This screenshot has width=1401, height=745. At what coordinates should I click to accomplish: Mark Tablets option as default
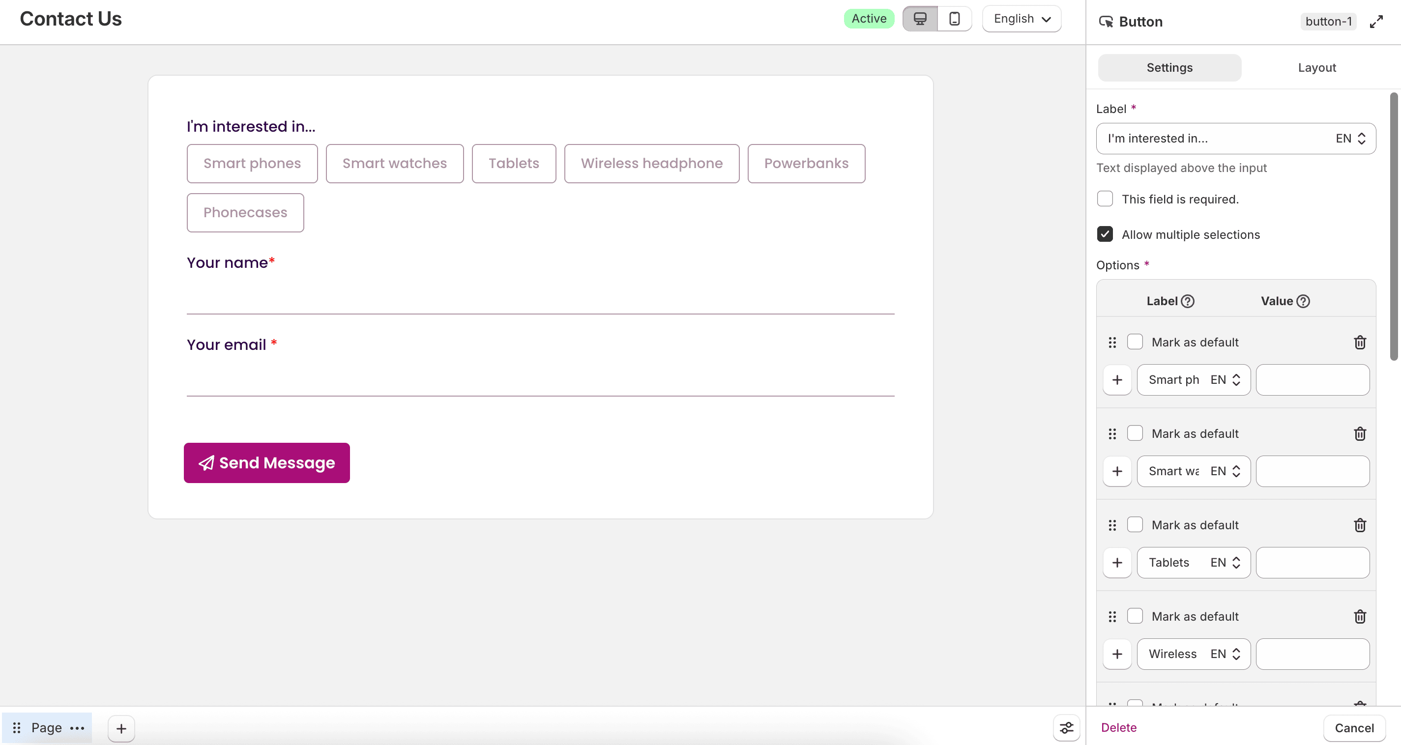click(1135, 525)
